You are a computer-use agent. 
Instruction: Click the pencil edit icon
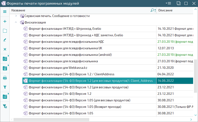5,40
